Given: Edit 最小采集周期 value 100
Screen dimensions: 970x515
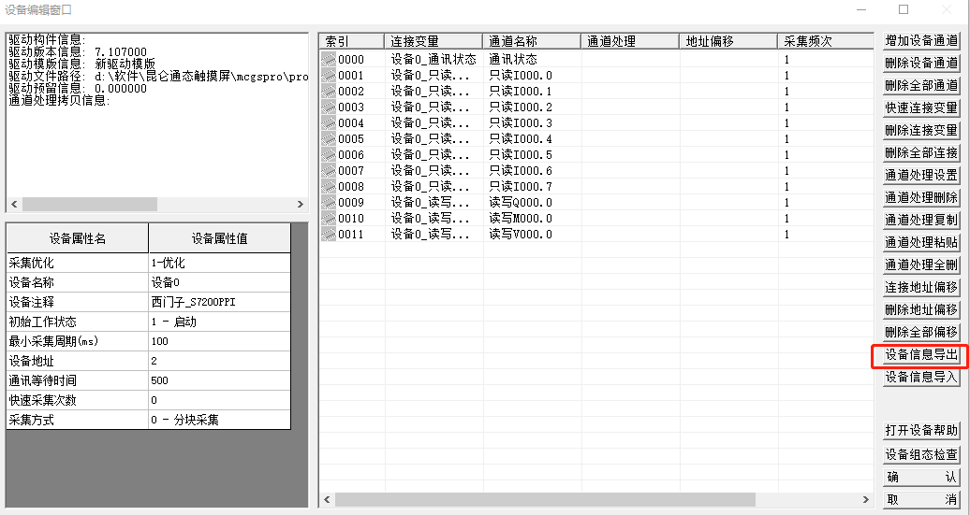Looking at the screenshot, I should coord(220,341).
